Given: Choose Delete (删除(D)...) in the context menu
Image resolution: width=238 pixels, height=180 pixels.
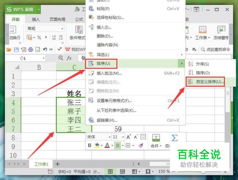Looking at the screenshot, I should (x=136, y=36).
